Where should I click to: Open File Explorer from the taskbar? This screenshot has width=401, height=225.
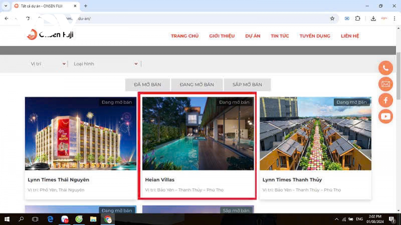pos(93,219)
